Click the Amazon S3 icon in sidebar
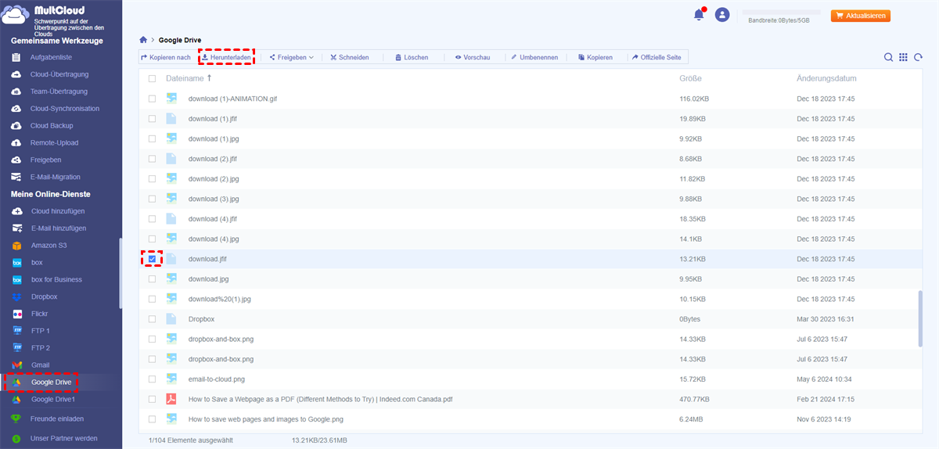The image size is (939, 449). click(16, 246)
